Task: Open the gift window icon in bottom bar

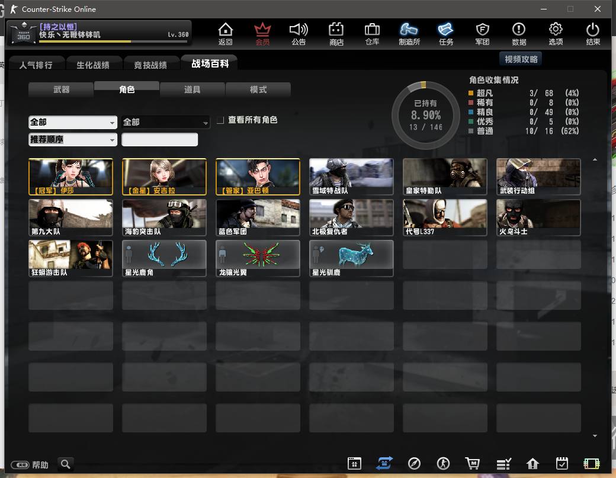Action: click(354, 463)
